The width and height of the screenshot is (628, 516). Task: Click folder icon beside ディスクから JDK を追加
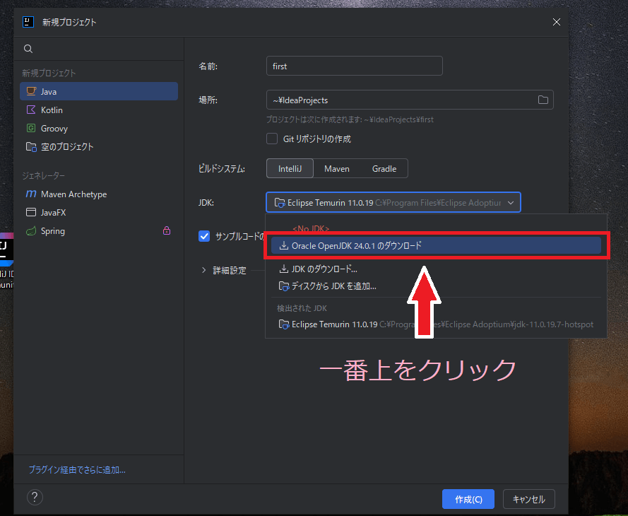coord(283,286)
